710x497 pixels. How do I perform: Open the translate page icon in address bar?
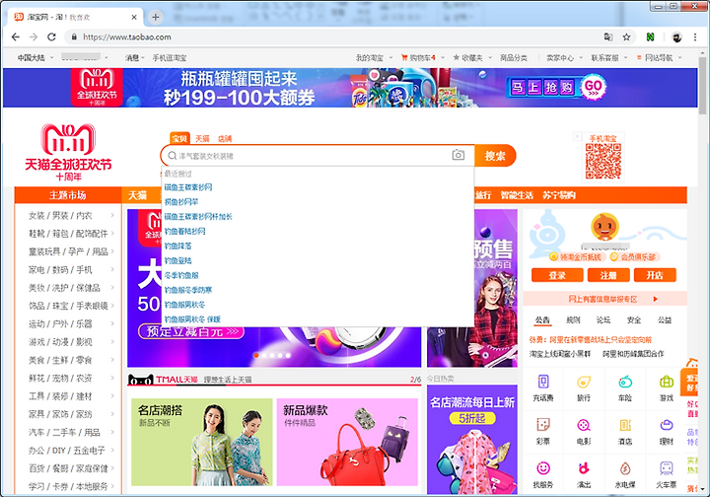[608, 37]
